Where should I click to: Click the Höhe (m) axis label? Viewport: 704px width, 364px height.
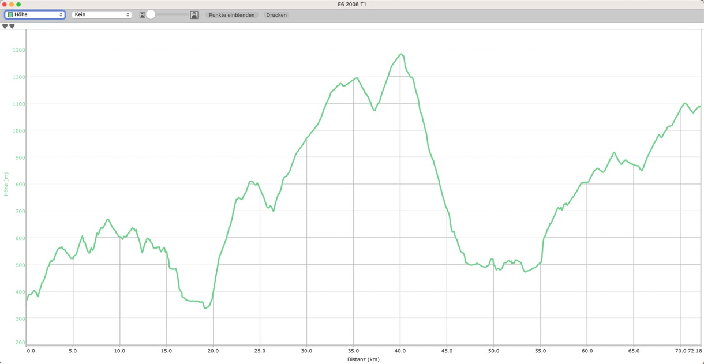[x=6, y=184]
